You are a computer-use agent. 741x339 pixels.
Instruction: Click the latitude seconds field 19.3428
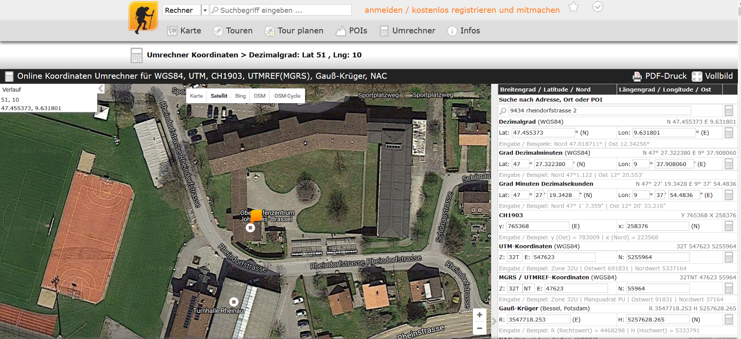pos(563,195)
